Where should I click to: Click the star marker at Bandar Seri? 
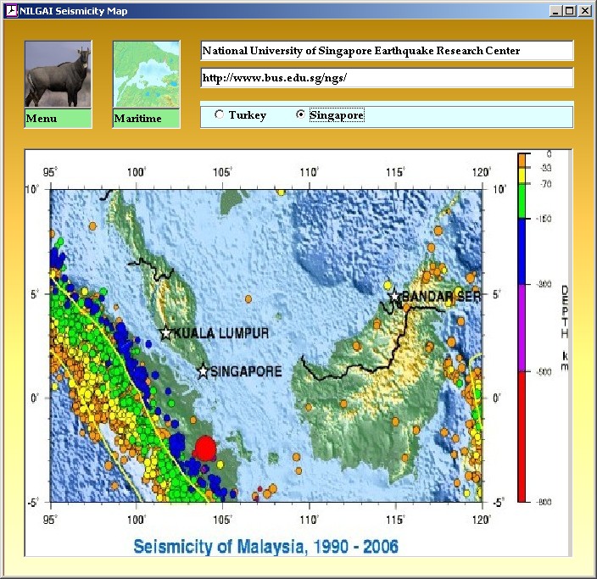[x=395, y=296]
